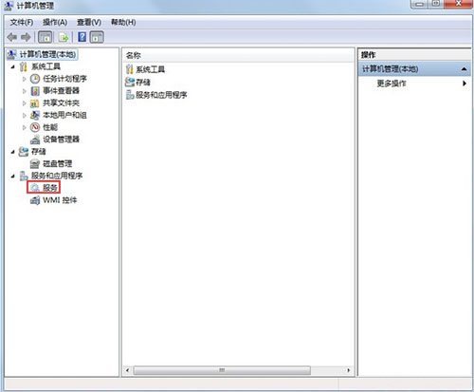Collapse the 存储 tree node

(13, 152)
